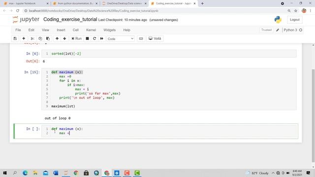Open the Kernel menu
Image resolution: width=315 pixels, height=177 pixels.
pos(91,30)
